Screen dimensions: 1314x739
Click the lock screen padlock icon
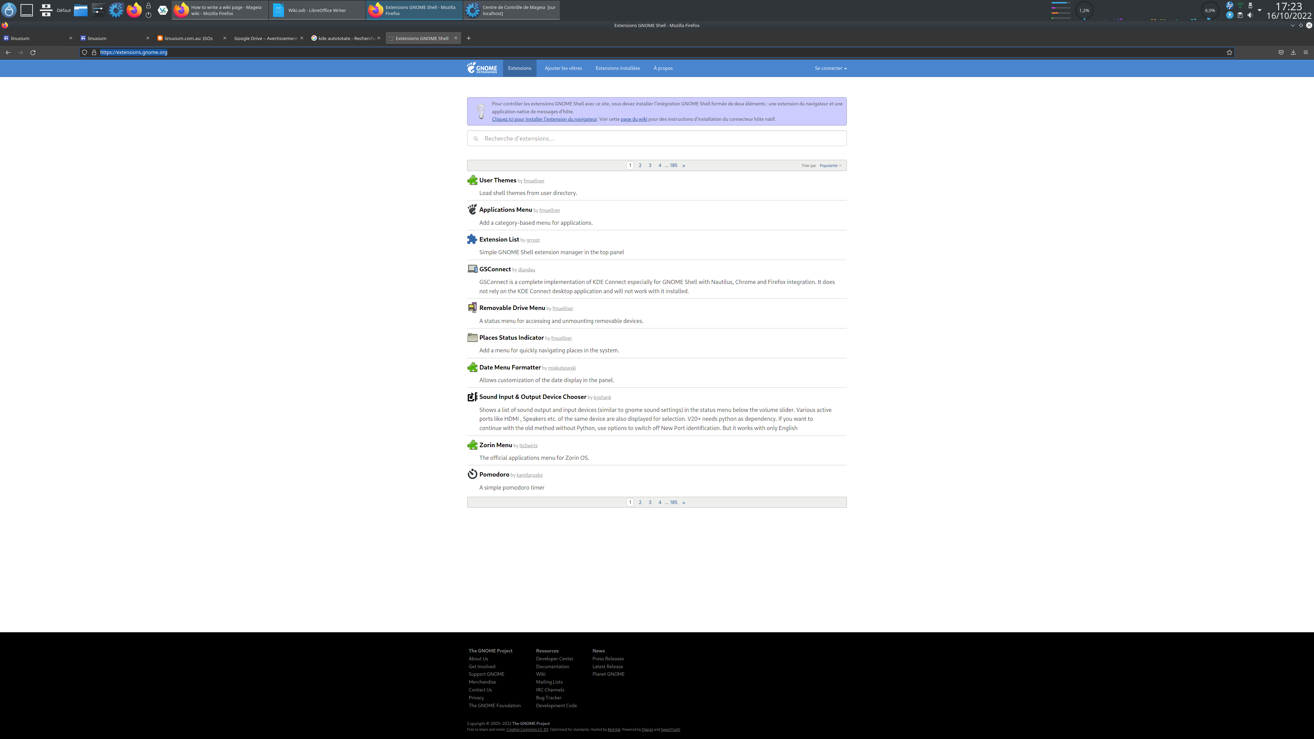[149, 5]
